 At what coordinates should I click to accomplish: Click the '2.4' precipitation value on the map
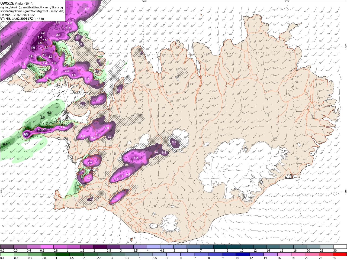point(40,38)
